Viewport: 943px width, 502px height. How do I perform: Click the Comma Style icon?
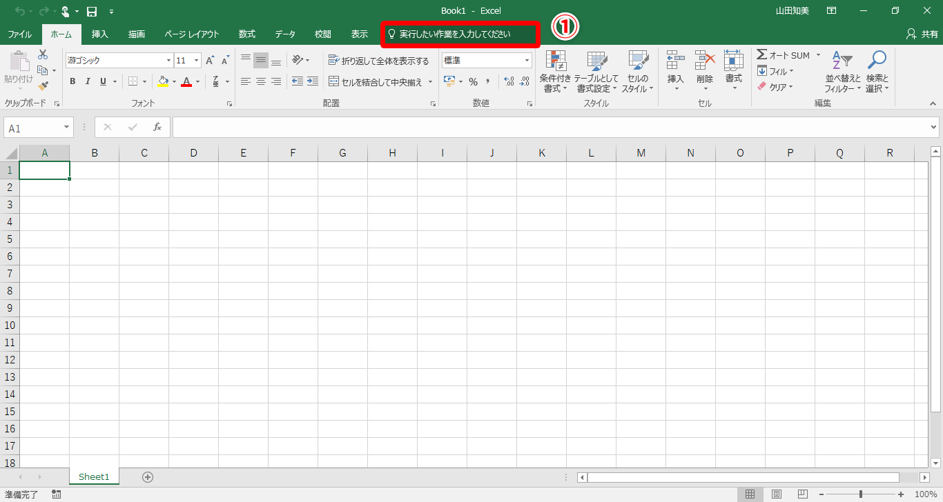pos(488,81)
